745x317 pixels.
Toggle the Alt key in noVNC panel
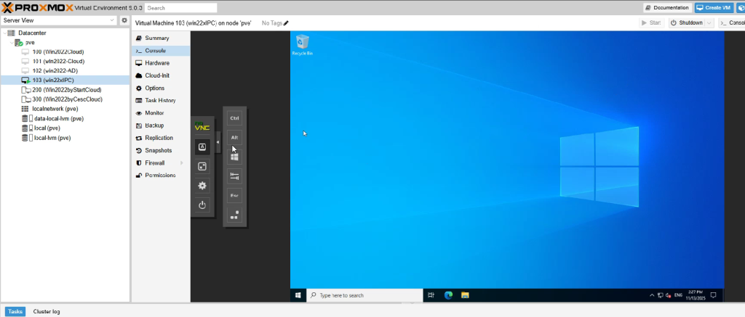(234, 137)
